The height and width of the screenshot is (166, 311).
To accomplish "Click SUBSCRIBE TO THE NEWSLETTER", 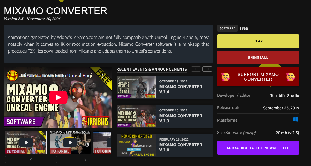I will 258,148.
